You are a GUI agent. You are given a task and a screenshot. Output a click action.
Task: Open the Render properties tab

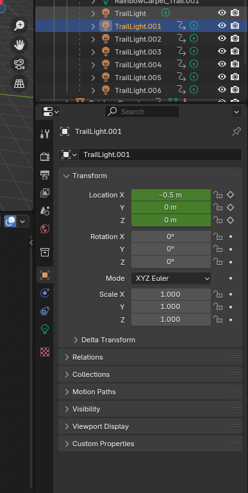coord(45,156)
